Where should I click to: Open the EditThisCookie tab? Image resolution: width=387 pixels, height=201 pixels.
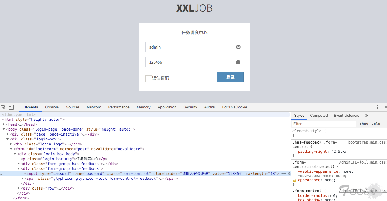coord(235,107)
